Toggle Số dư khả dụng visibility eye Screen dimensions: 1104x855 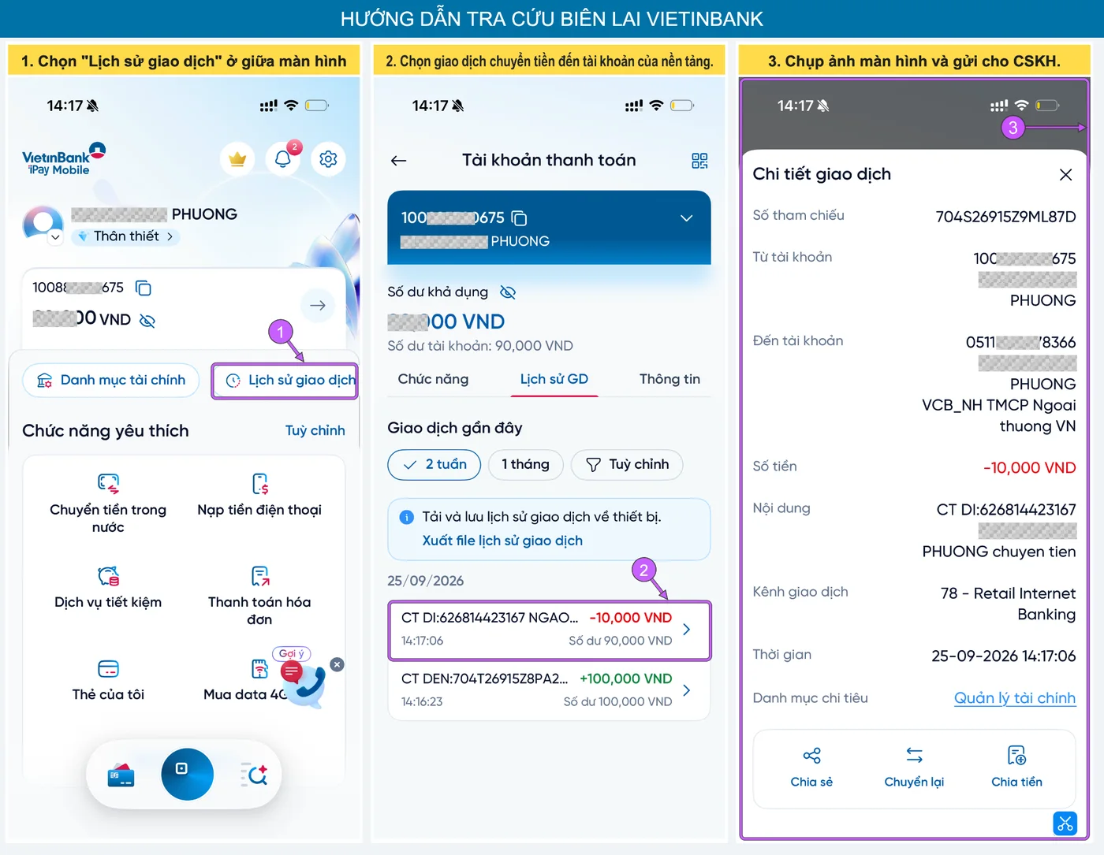[508, 292]
